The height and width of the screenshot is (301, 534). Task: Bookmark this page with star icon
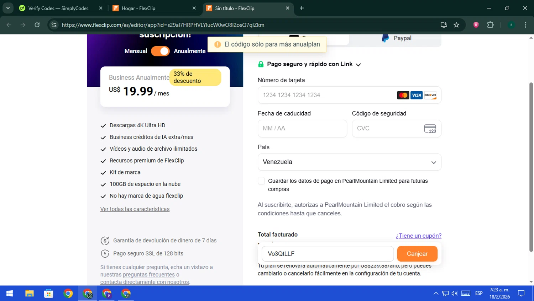click(x=456, y=25)
